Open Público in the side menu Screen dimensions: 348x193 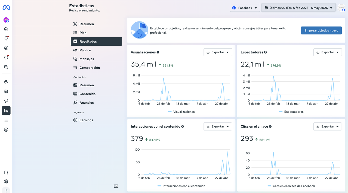pyautogui.click(x=96, y=50)
